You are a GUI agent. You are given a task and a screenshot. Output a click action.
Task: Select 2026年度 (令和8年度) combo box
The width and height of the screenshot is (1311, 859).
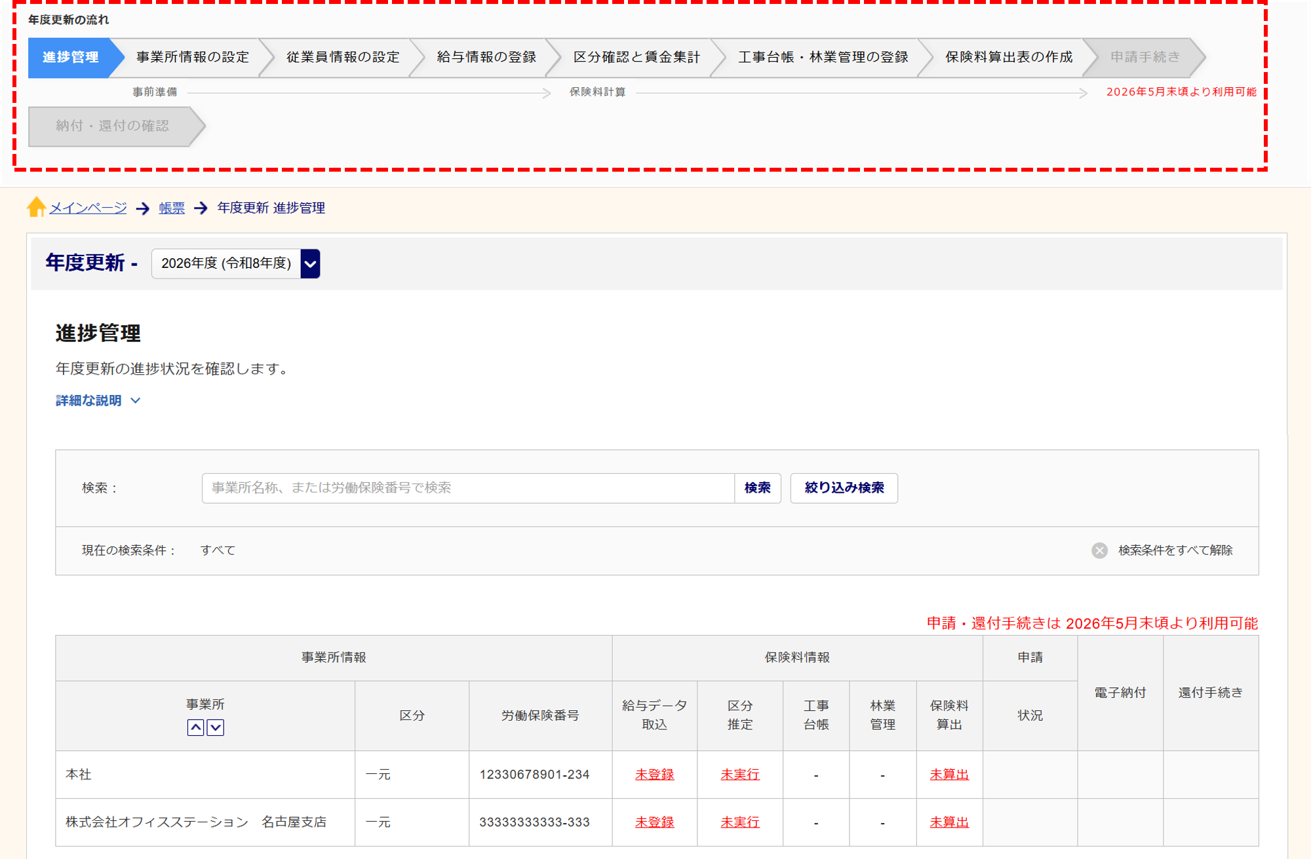pos(226,263)
